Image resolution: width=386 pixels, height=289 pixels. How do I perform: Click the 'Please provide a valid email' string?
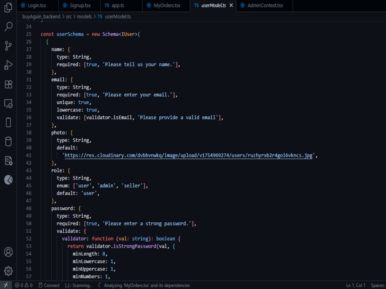pos(178,118)
